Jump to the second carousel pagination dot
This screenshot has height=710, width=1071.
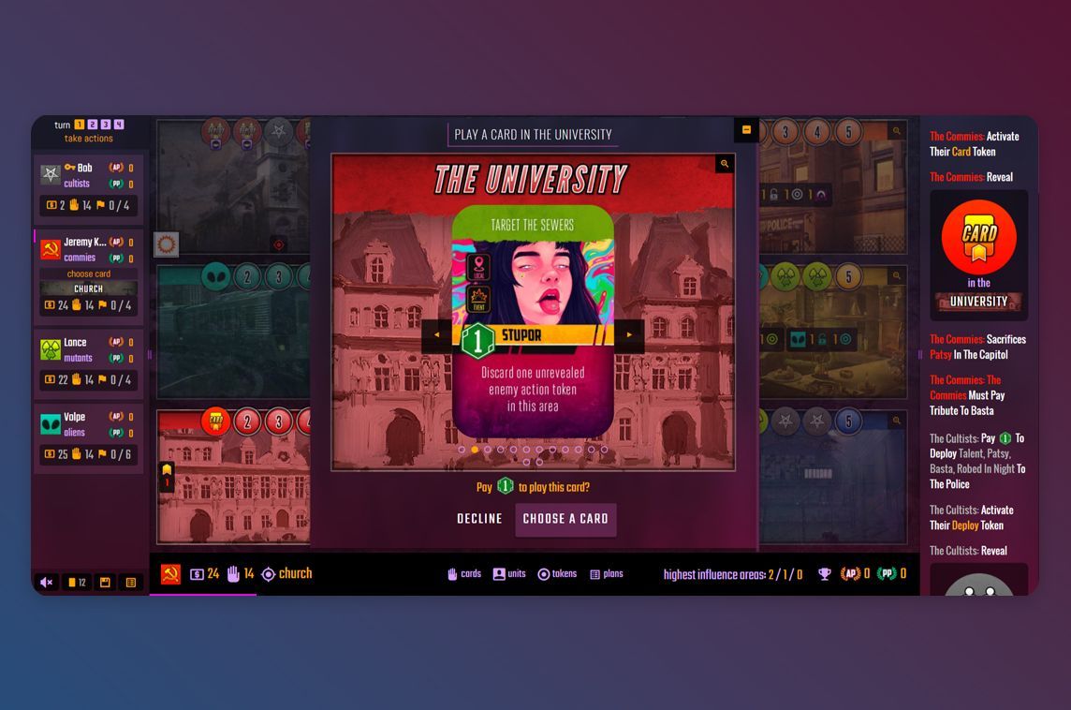[474, 449]
